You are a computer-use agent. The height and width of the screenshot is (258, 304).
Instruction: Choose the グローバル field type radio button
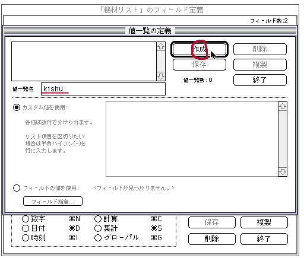coord(98,238)
